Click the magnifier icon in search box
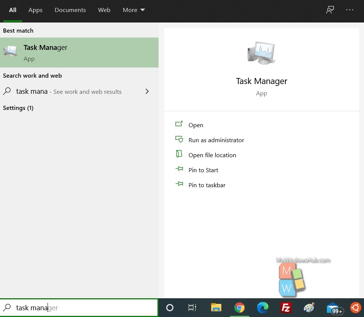This screenshot has width=364, height=317. [7, 308]
